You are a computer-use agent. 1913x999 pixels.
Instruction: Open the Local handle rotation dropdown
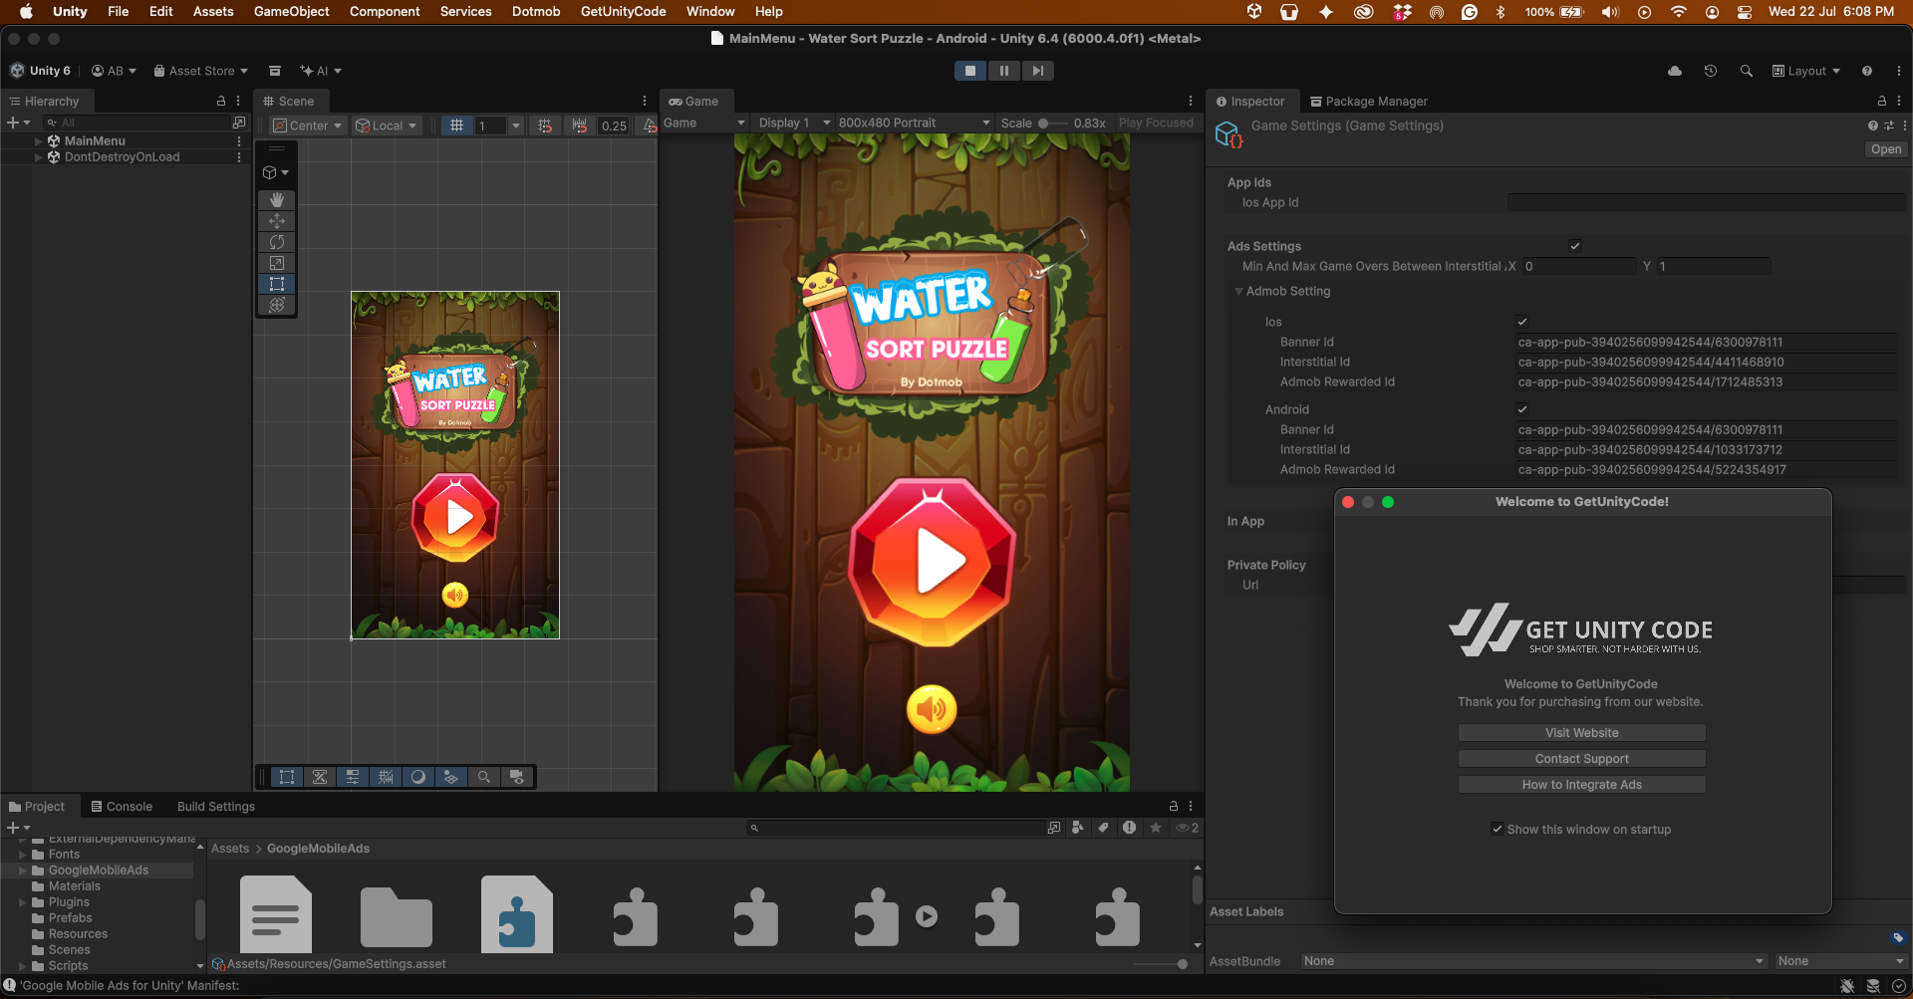(388, 125)
